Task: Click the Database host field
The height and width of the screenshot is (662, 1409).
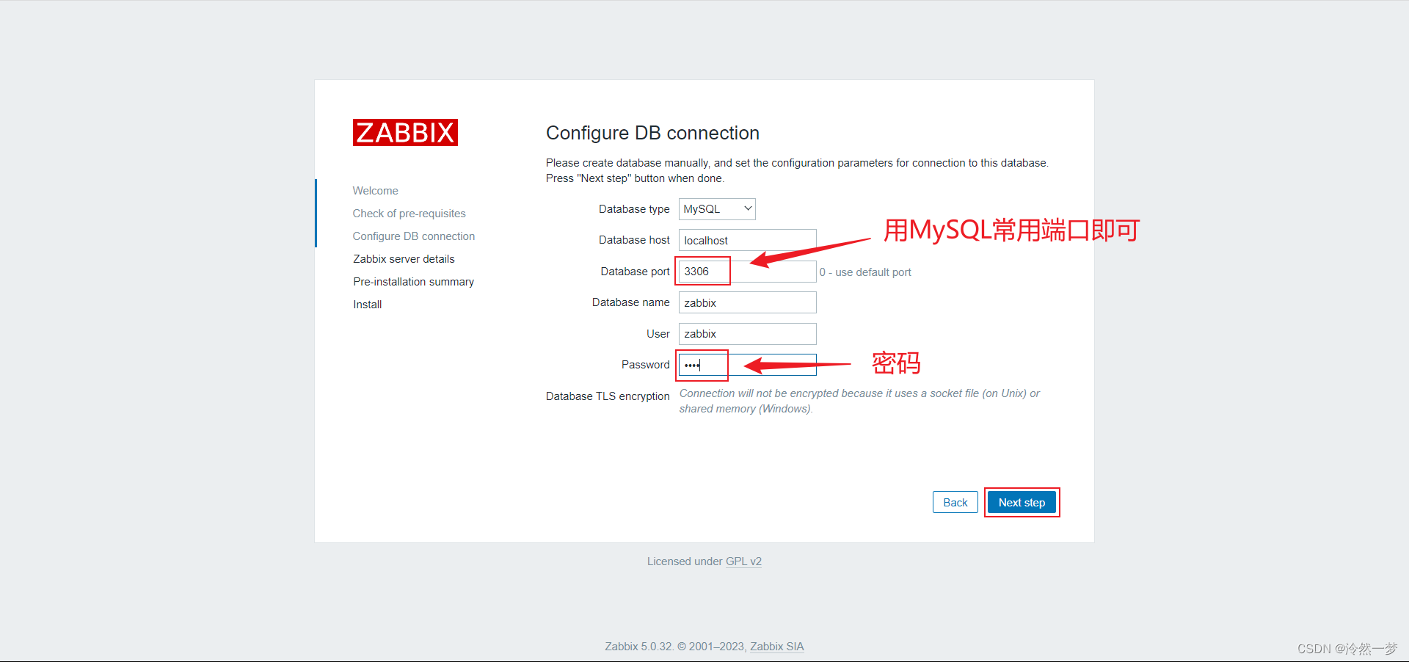Action: [747, 240]
